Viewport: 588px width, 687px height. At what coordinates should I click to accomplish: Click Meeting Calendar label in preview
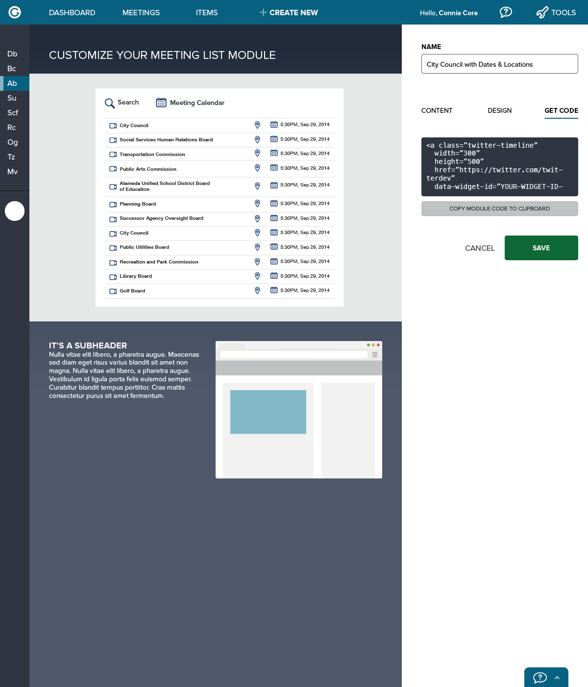pos(197,103)
